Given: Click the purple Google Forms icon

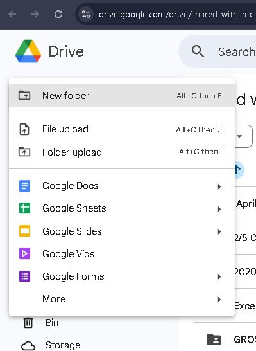Looking at the screenshot, I should pyautogui.click(x=24, y=276).
